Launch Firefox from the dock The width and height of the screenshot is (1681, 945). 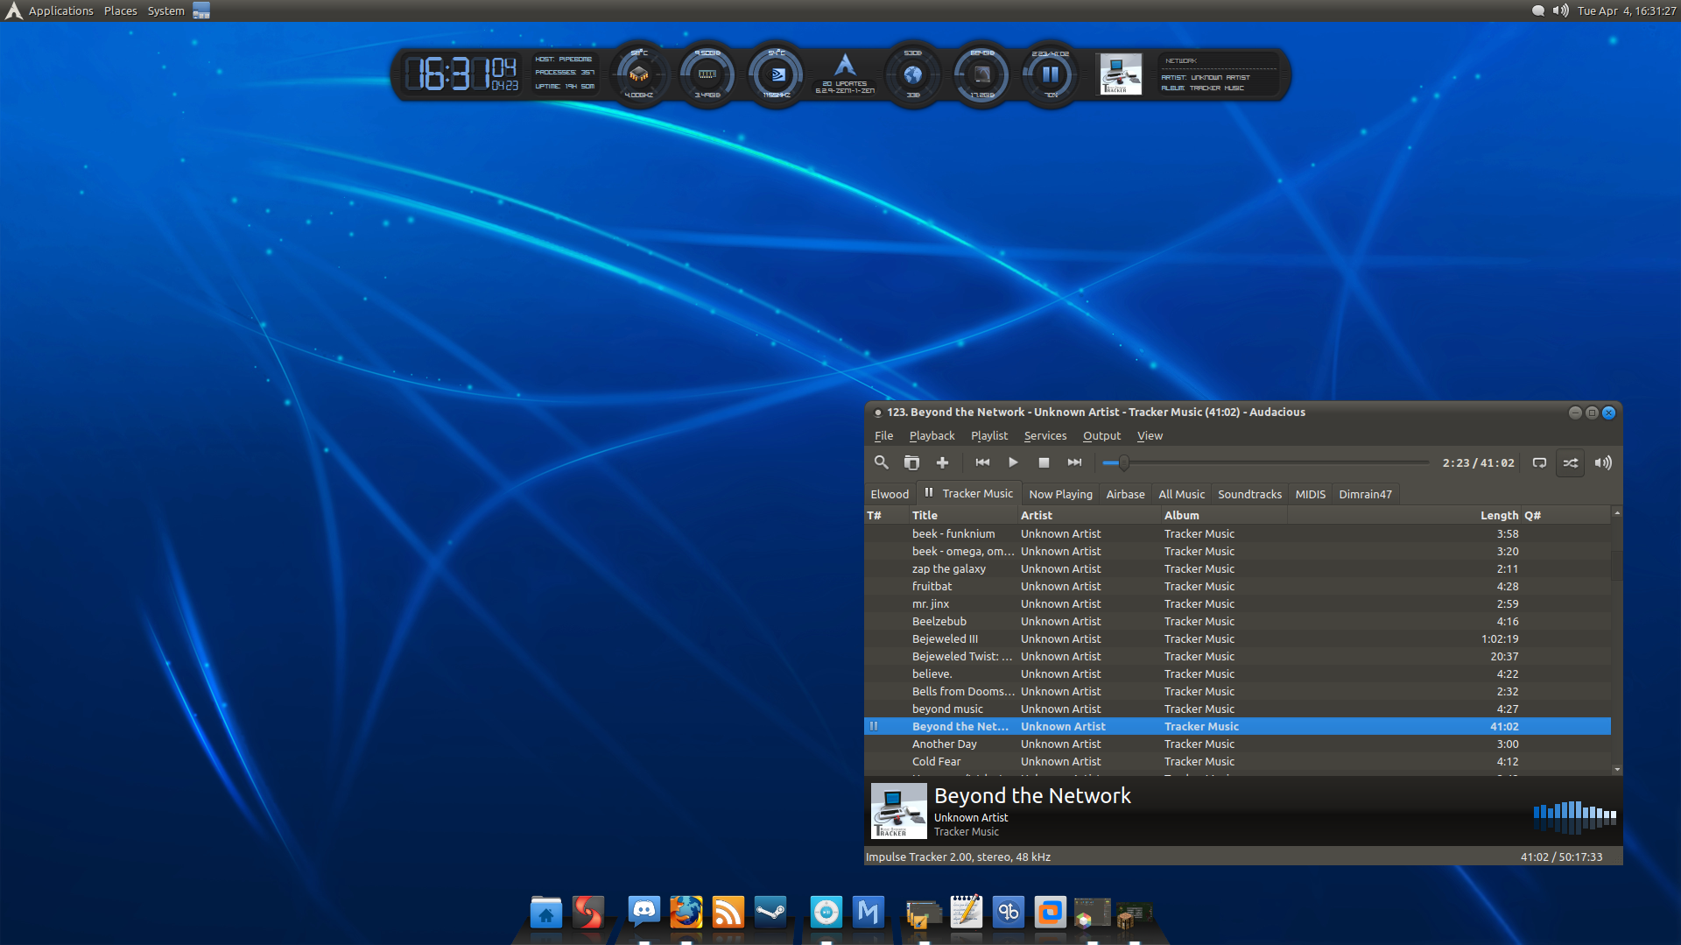[686, 912]
